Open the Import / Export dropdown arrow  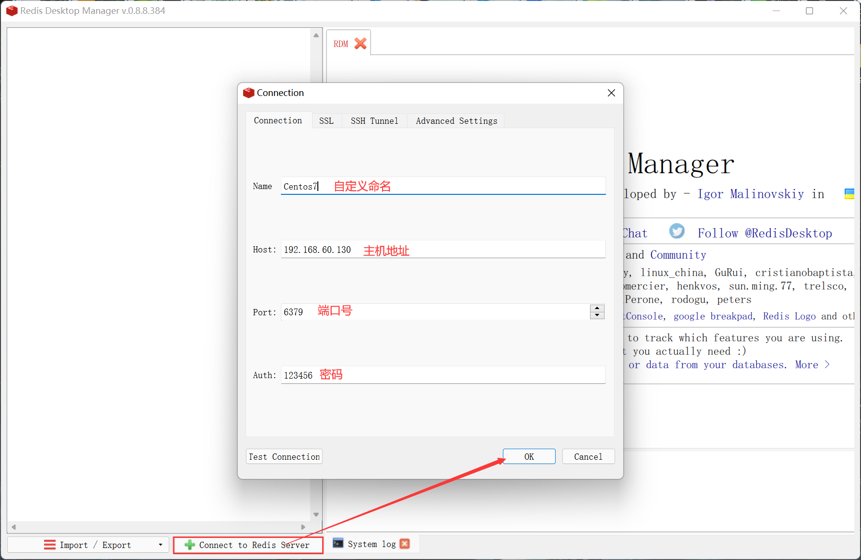click(x=160, y=545)
